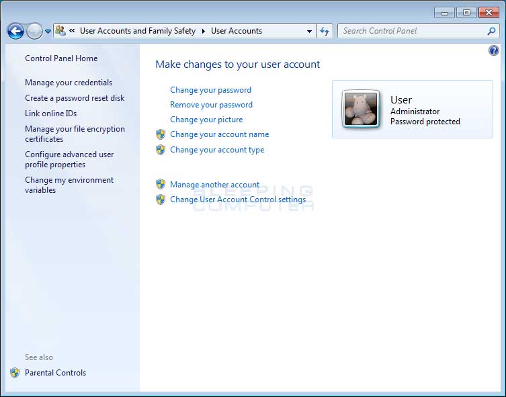506x397 pixels.
Task: Click the user account picture thumbnail
Action: [361, 109]
